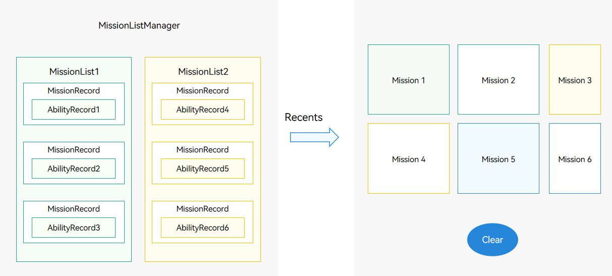Pick the AbilityRecord6 box
This screenshot has width=612, height=276.
click(203, 228)
